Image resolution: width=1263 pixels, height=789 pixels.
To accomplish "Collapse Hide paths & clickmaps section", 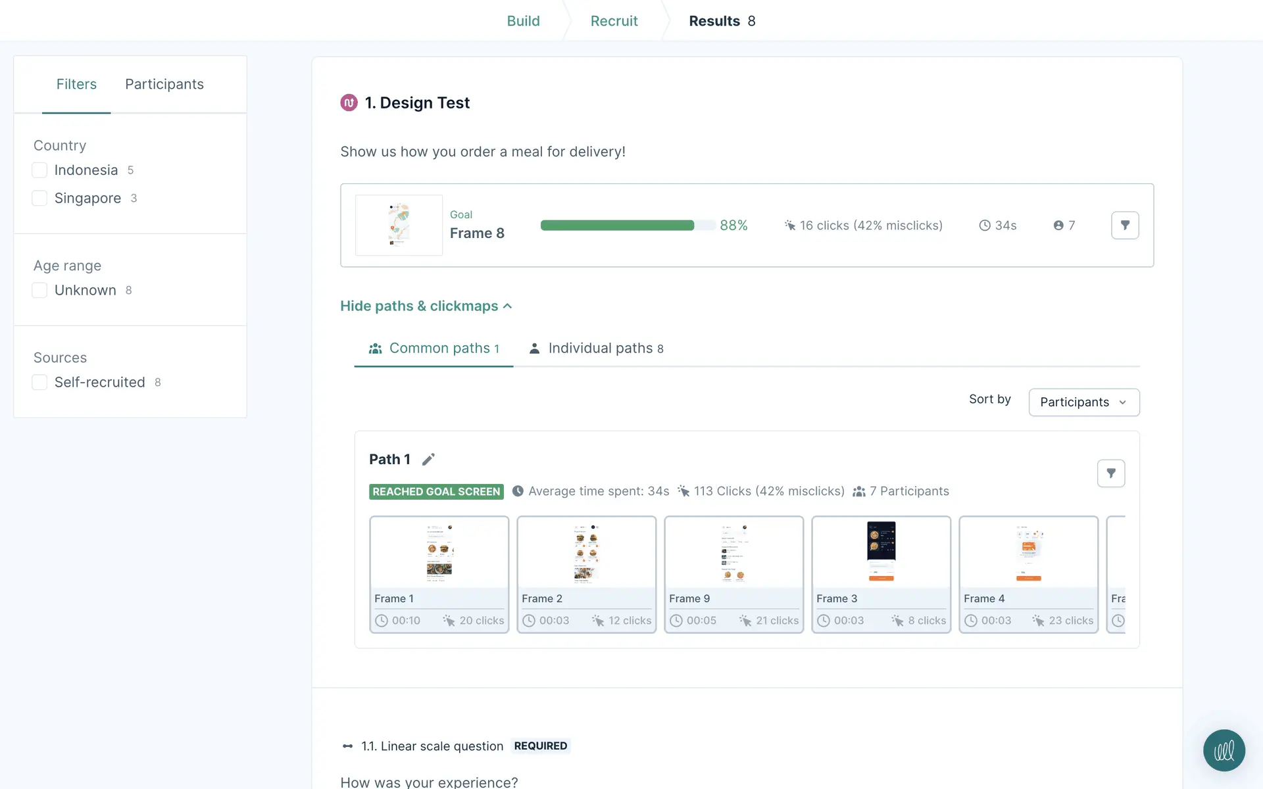I will click(x=426, y=306).
